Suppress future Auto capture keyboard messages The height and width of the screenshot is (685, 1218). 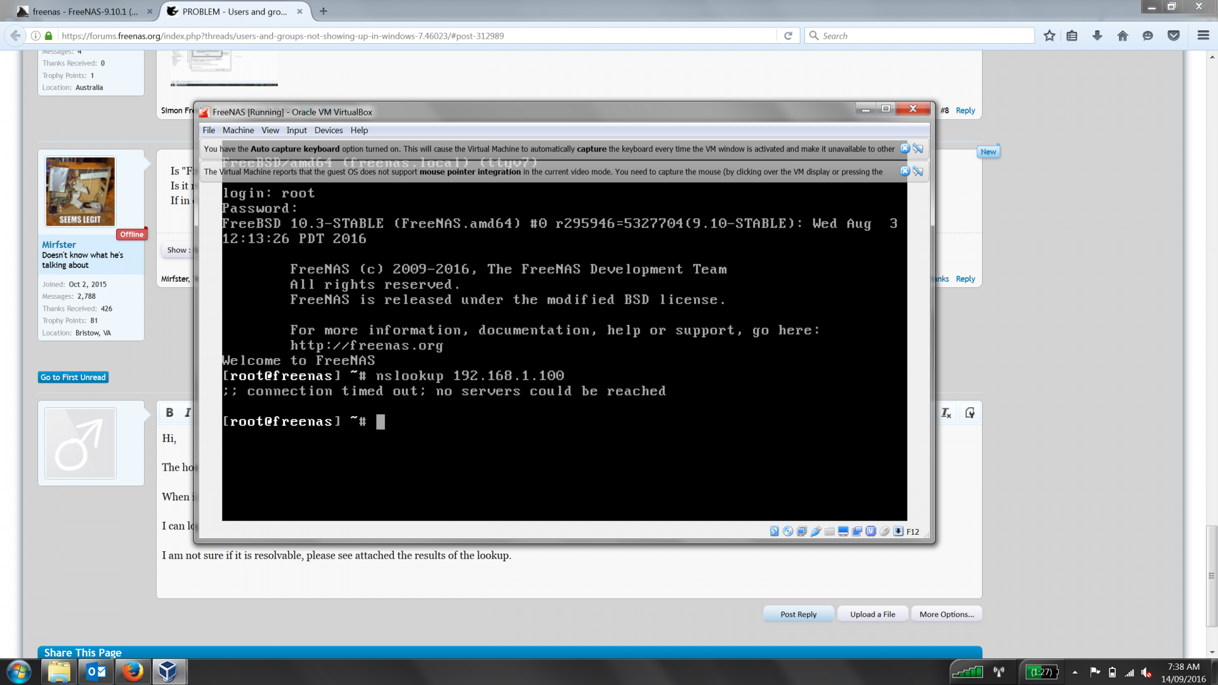tap(918, 148)
